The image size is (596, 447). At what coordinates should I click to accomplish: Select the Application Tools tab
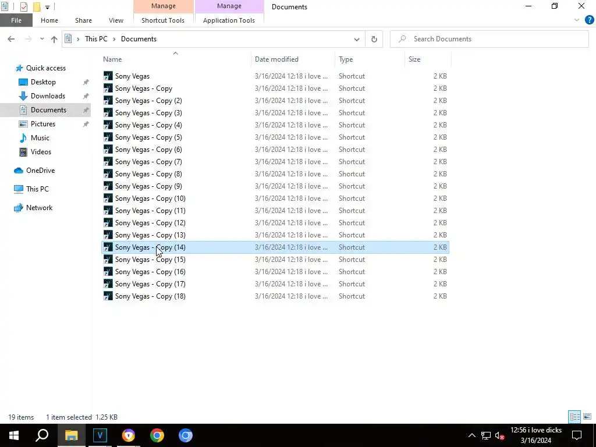(229, 20)
